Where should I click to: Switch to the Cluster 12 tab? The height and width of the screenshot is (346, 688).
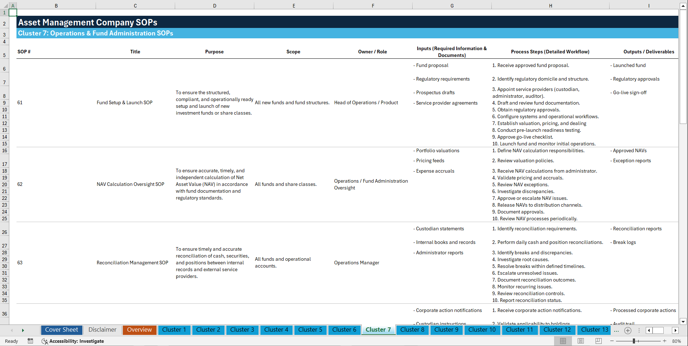coord(557,330)
